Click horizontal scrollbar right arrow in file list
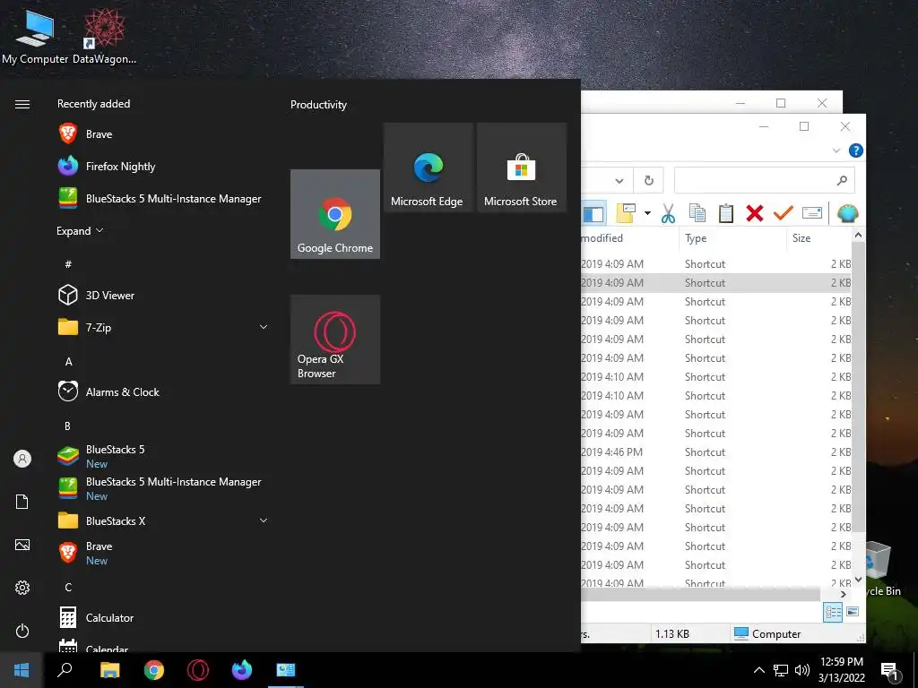Image resolution: width=918 pixels, height=688 pixels. pos(843,595)
